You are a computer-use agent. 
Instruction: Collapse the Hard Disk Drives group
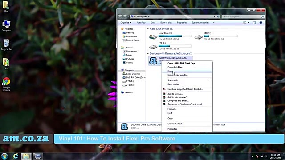[x=148, y=29]
